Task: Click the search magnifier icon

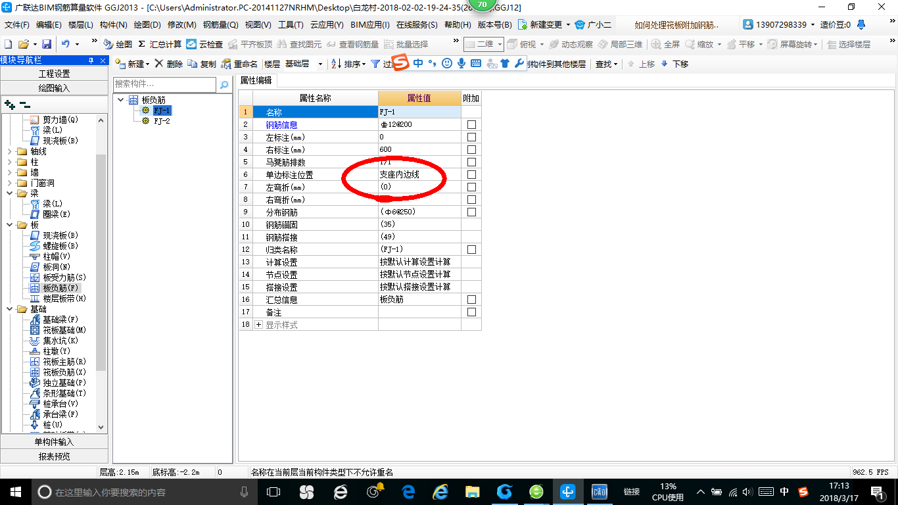Action: [224, 85]
